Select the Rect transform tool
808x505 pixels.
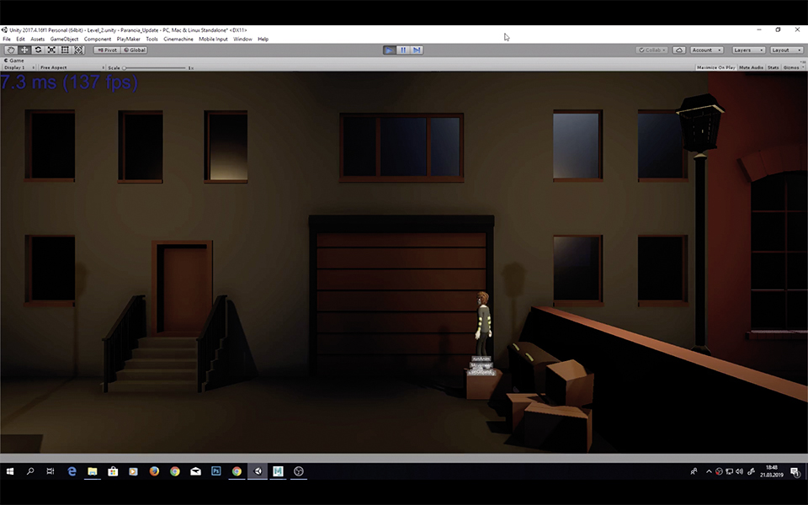[x=66, y=50]
